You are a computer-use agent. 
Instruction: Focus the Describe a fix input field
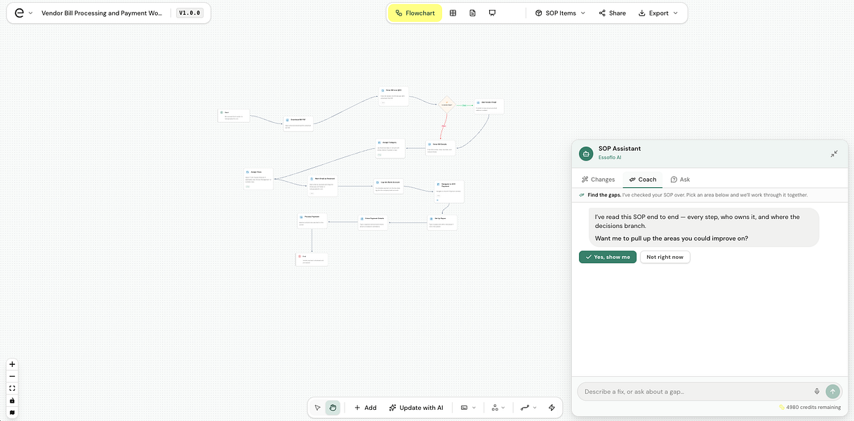695,392
